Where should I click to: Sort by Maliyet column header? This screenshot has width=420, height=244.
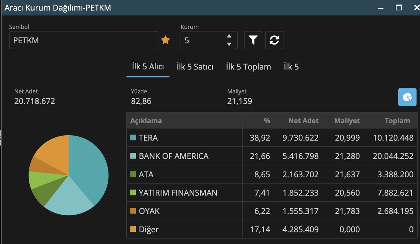tap(347, 121)
